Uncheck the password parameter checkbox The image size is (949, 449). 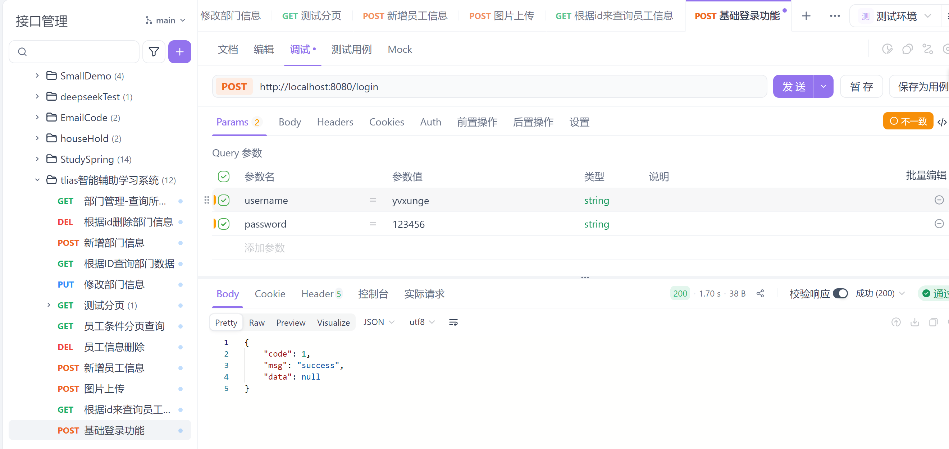223,224
